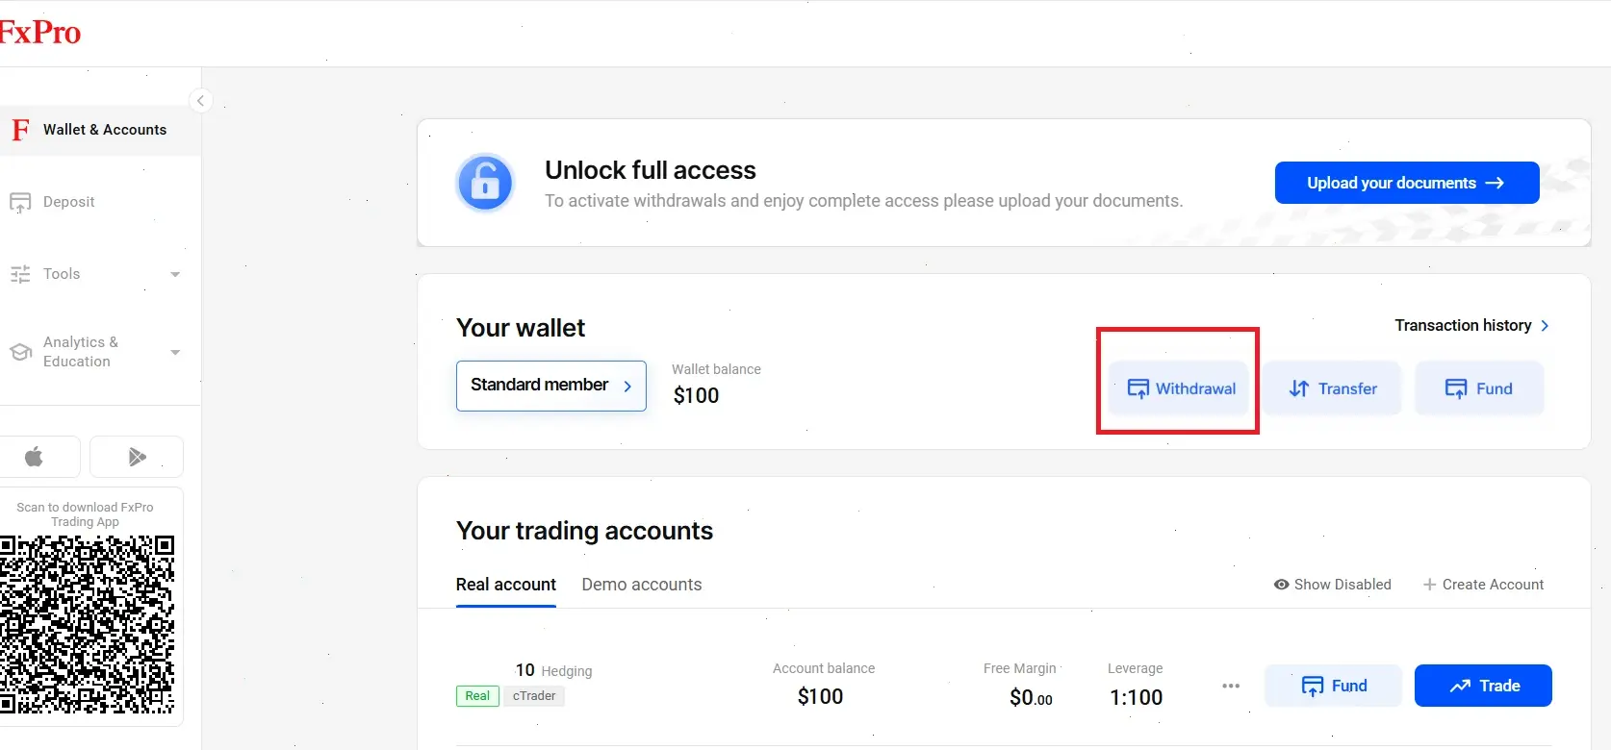The width and height of the screenshot is (1611, 750).
Task: Select the Tools filter icon in sidebar
Action: [x=21, y=274]
